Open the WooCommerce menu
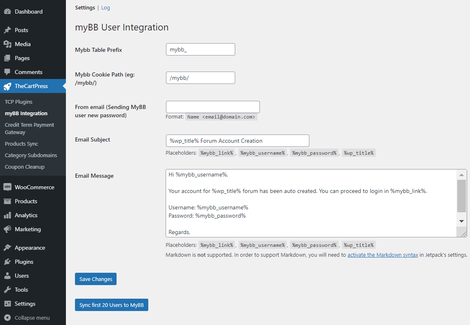Screen dimensions: 470x325 coord(33,187)
